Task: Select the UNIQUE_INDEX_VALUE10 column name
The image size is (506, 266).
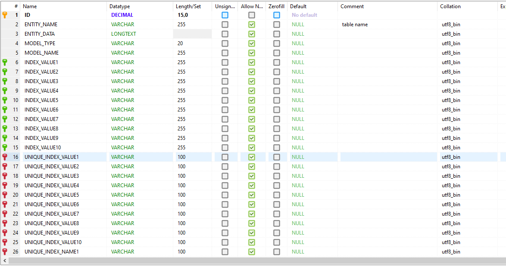Action: point(53,242)
